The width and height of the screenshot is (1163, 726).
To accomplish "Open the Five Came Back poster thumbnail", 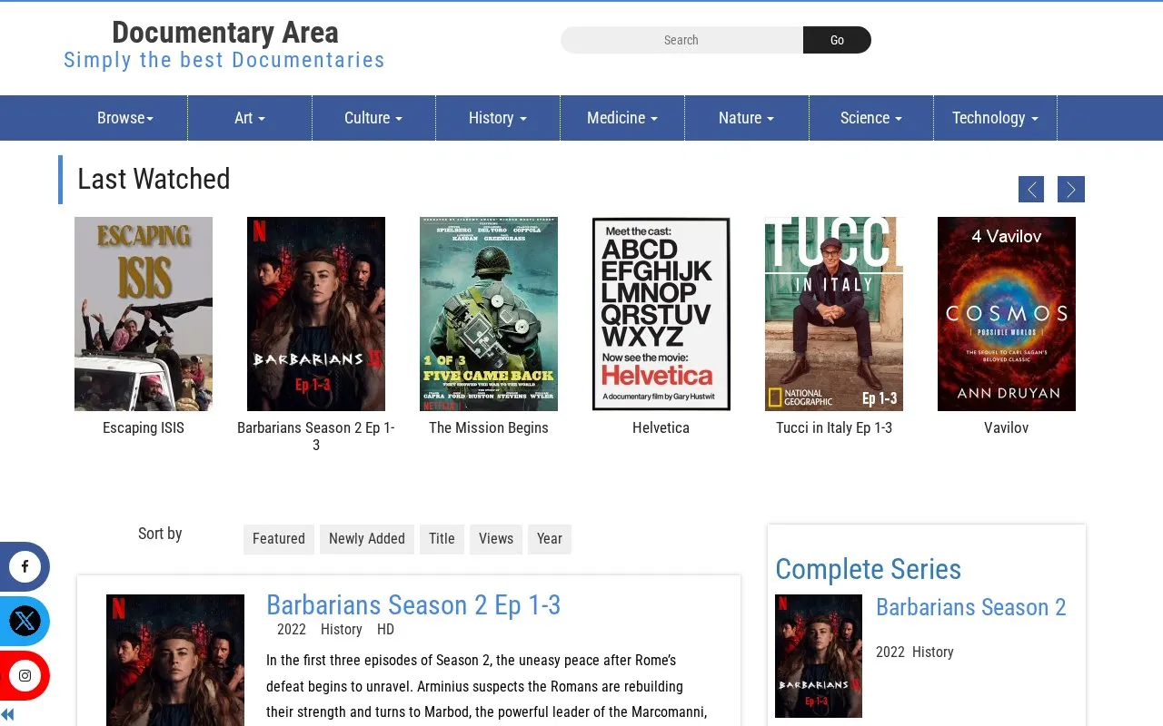I will tap(489, 314).
